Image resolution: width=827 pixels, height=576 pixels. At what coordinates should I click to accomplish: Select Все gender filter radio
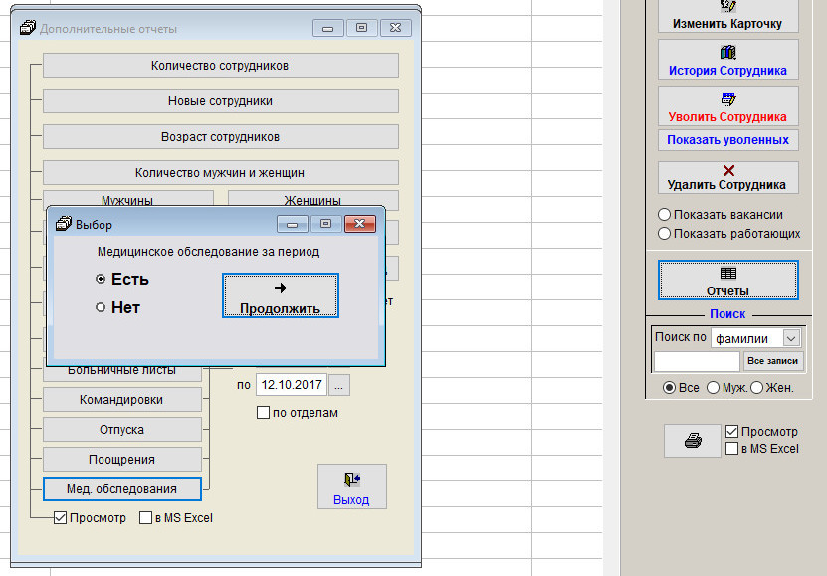click(669, 388)
